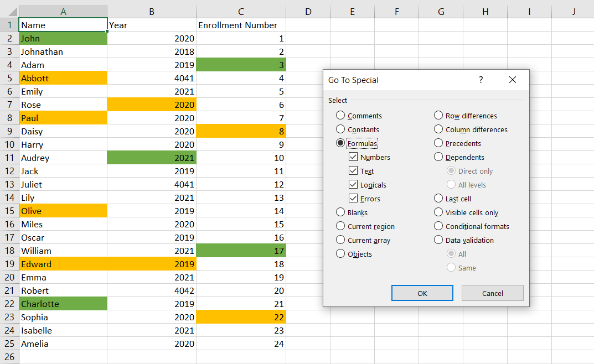Screen dimensions: 594x364
Task: Click the Daisy name cell
Action: 63,131
